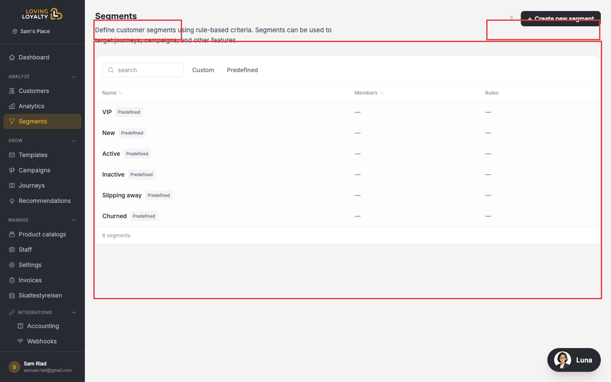Click the Dashboard home icon
This screenshot has height=382, width=611.
[x=12, y=57]
